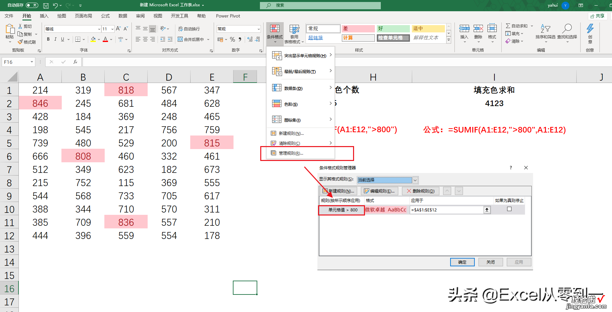
Task: Click the Sort and Filter icon
Action: pos(545,29)
